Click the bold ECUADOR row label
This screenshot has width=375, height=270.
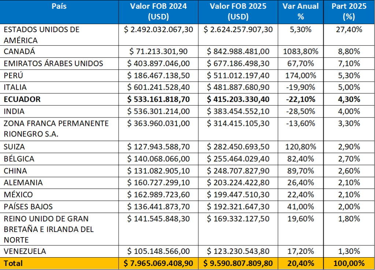[x=22, y=100]
